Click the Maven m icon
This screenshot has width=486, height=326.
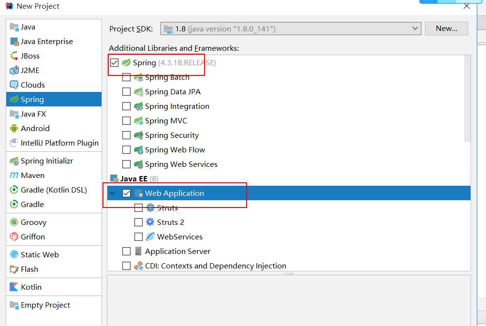tap(14, 176)
